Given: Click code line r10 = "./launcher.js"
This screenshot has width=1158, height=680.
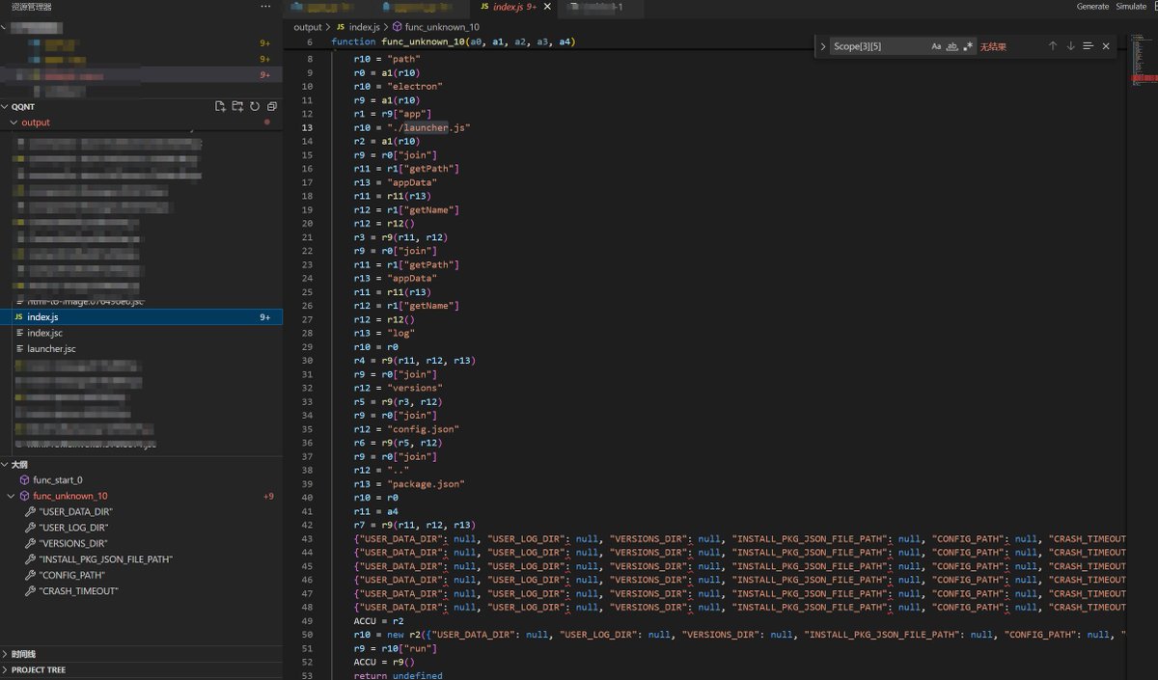Looking at the screenshot, I should pos(412,127).
